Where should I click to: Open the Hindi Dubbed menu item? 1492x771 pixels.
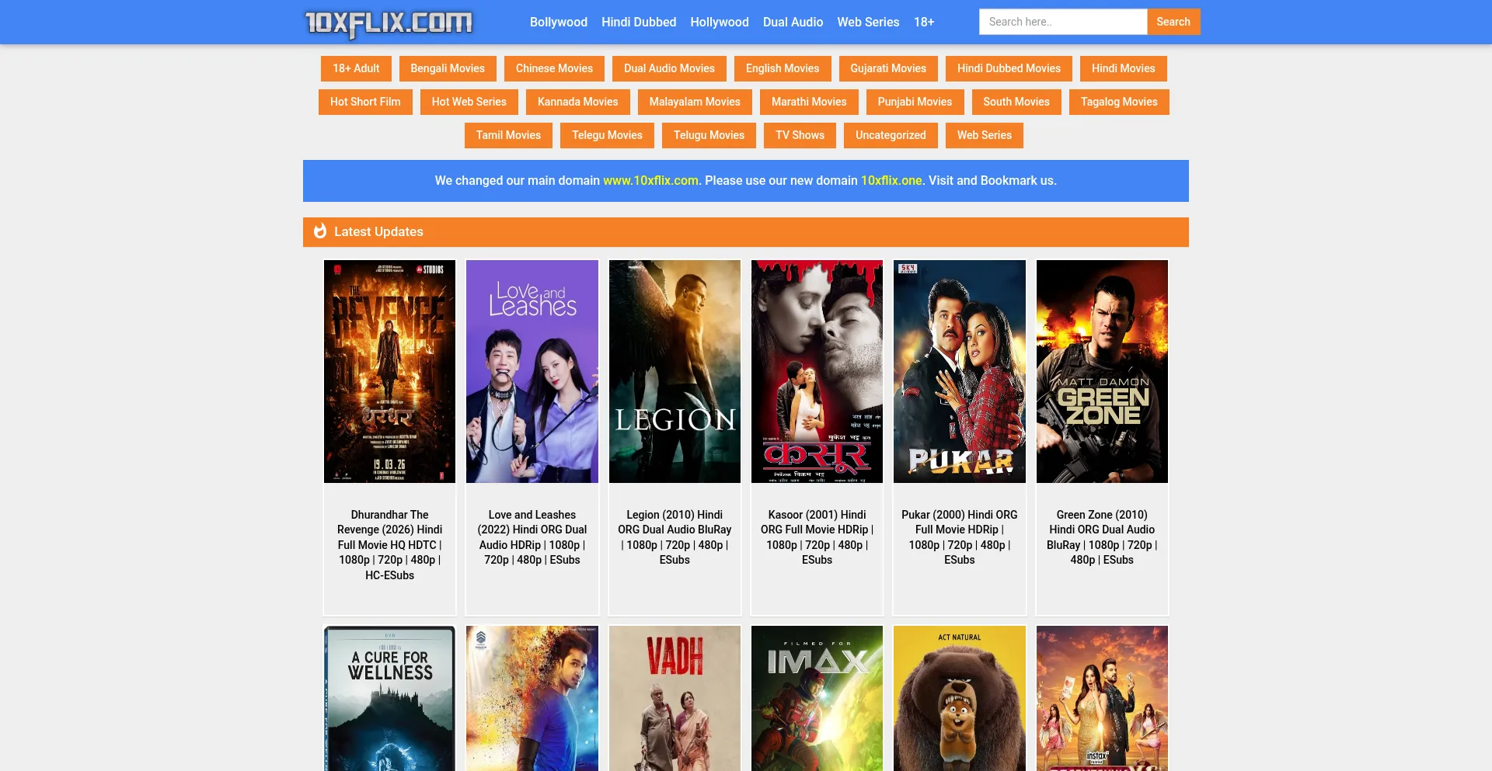click(639, 23)
